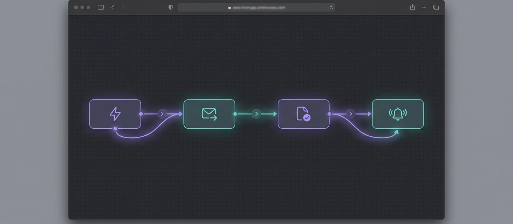Viewport: 513px width, 224px height.
Task: Click the email node's green output port
Action: (235, 114)
